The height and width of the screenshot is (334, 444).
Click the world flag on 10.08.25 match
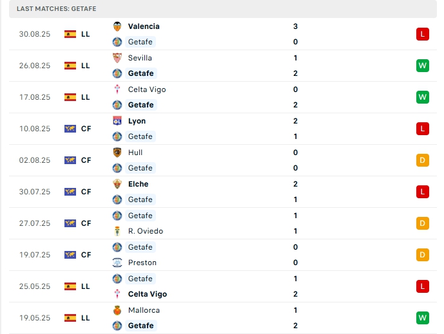click(70, 129)
